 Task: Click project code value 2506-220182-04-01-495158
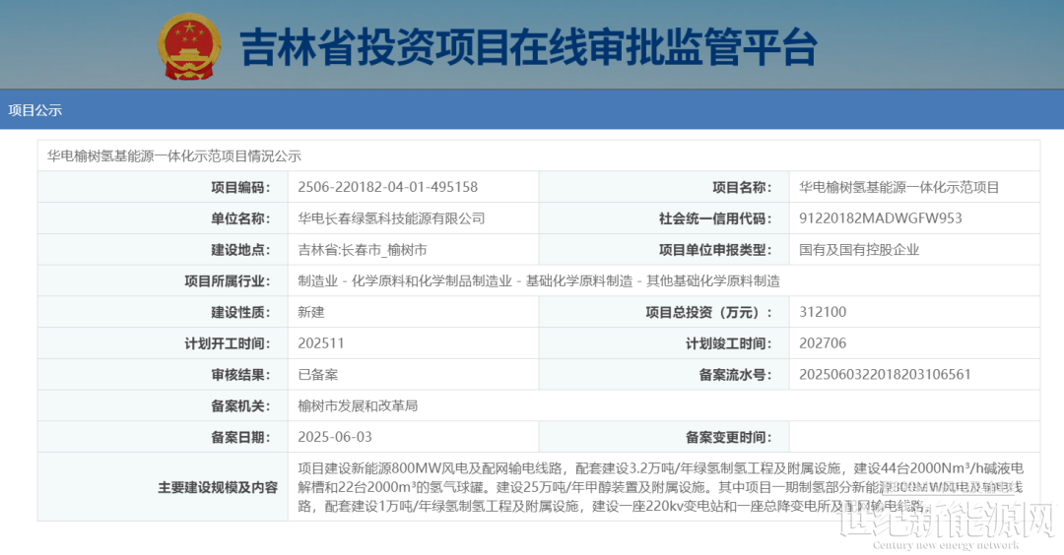point(387,187)
